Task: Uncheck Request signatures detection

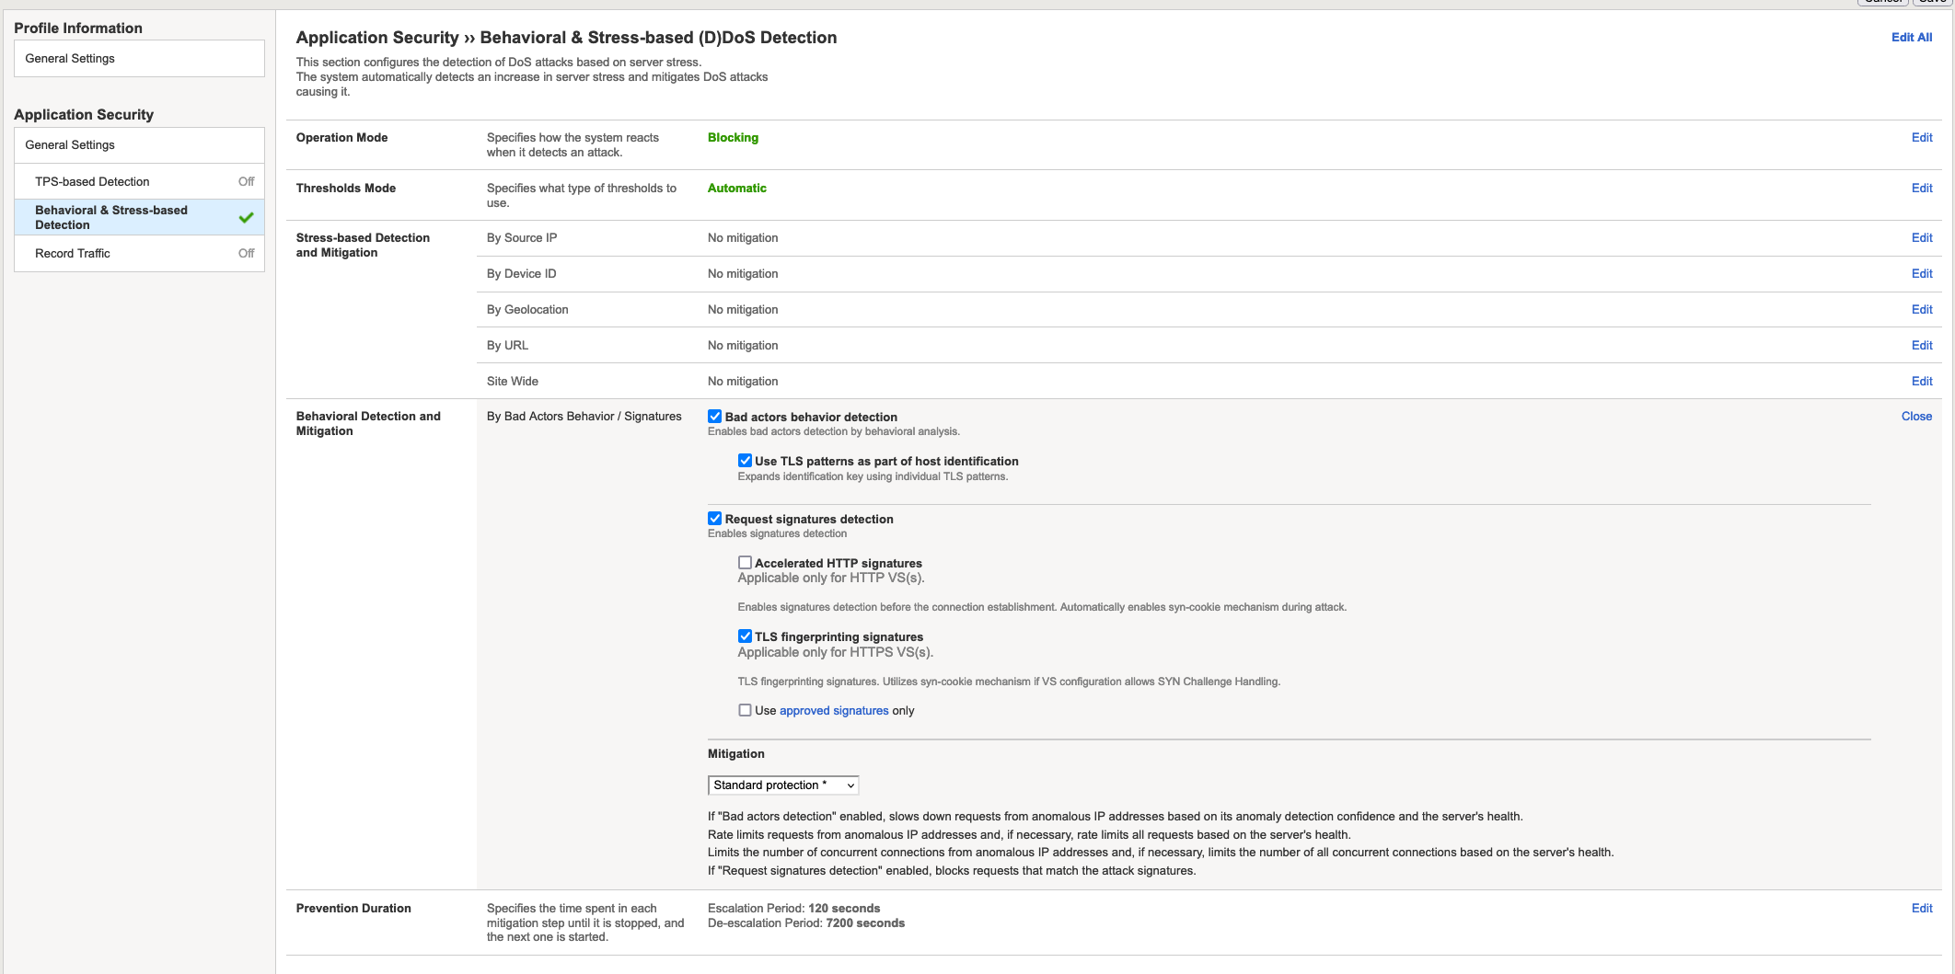Action: [x=714, y=519]
